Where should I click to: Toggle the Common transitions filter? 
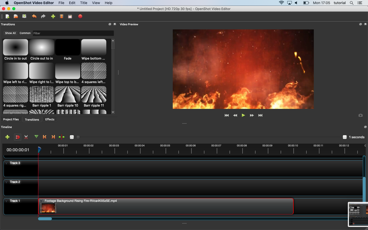[x=25, y=33]
